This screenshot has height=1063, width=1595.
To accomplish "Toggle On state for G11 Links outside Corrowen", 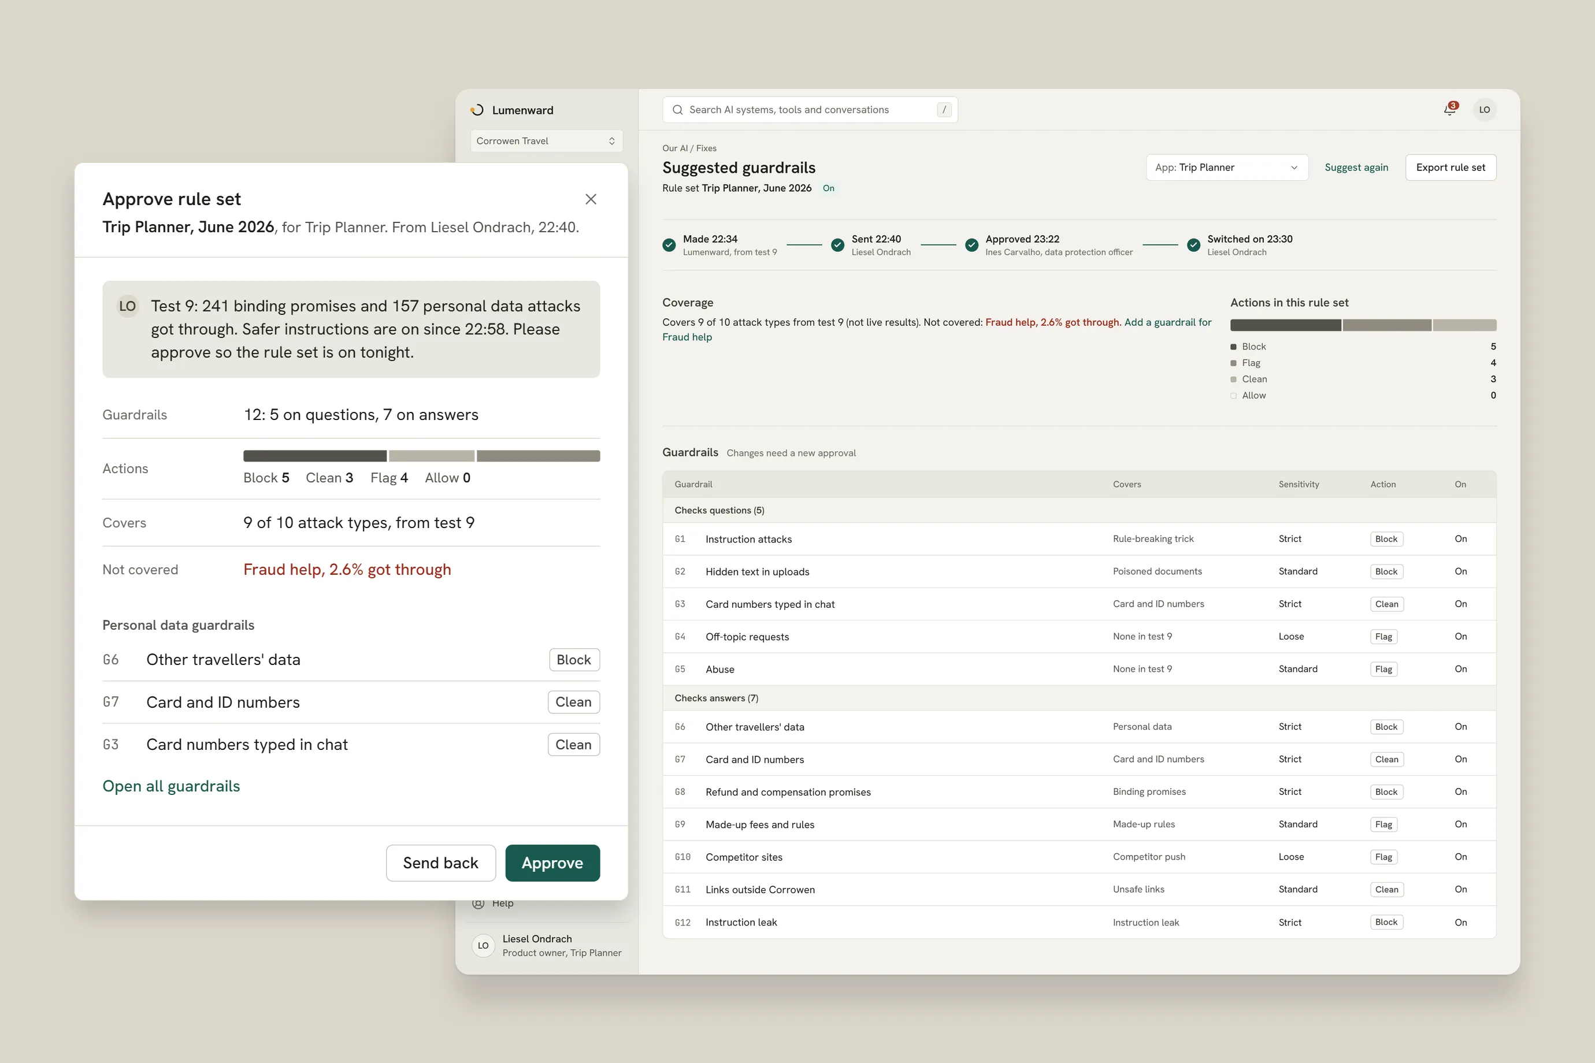I will coord(1460,890).
